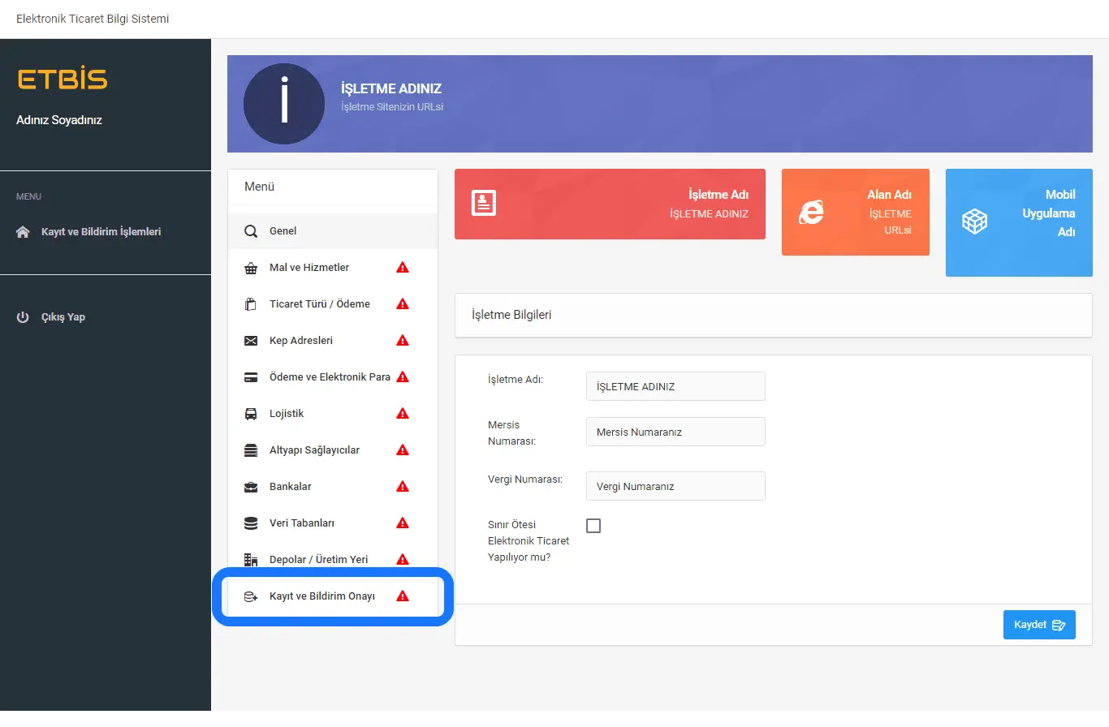Select Depolar / Üretim Yeri menu entry
This screenshot has height=727, width=1109.
[x=318, y=560]
